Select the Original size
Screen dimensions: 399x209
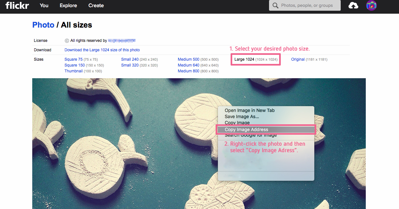pos(298,59)
